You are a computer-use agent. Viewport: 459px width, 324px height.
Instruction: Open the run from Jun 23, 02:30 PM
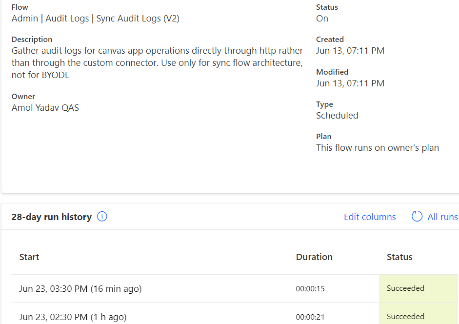coord(72,317)
